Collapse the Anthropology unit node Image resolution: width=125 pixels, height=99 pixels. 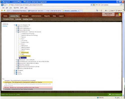point(16,32)
